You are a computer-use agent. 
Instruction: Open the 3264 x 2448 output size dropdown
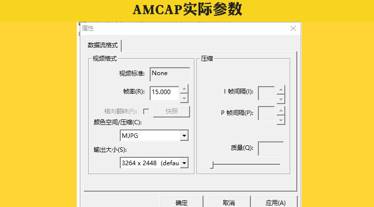[x=184, y=163]
